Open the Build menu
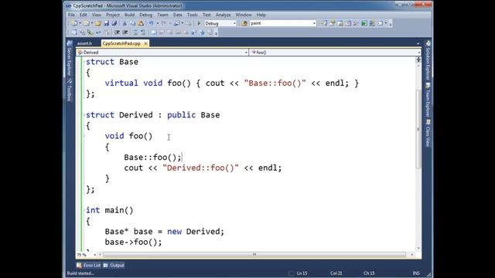495x278 pixels. coord(129,15)
